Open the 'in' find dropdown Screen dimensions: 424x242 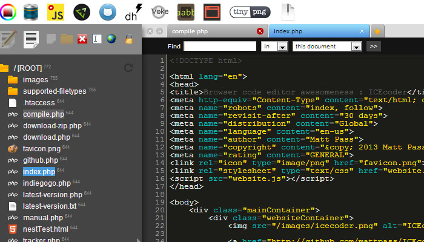(274, 46)
